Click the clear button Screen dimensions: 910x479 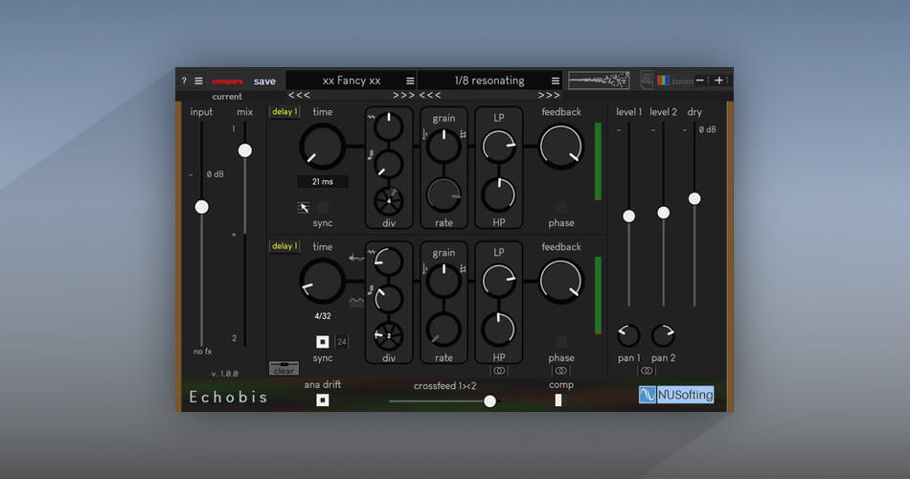pos(284,368)
